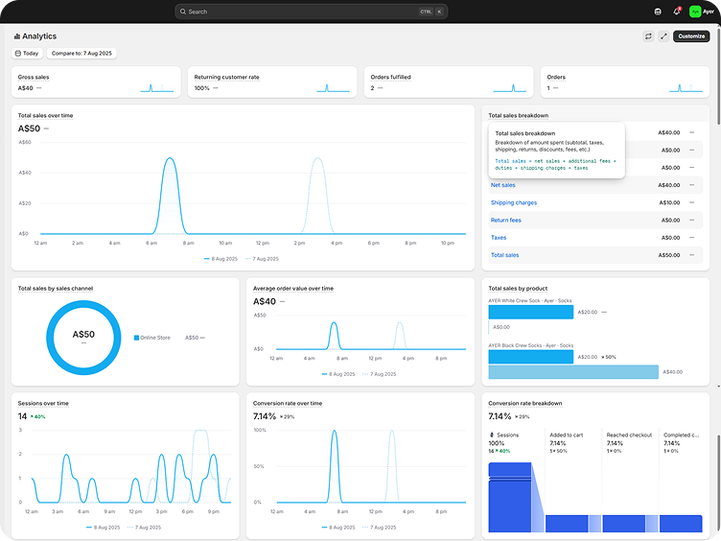Open the sidekick assistant icon in top bar

point(658,12)
